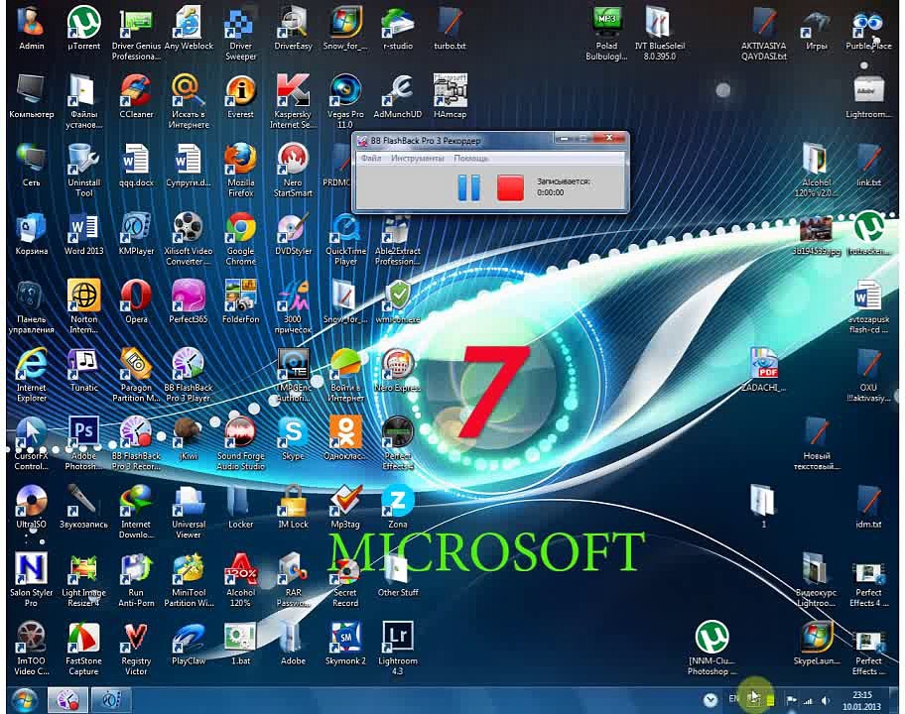Viewport: 905px width, 714px height.
Task: Show hidden system tray icons
Action: pos(711,700)
